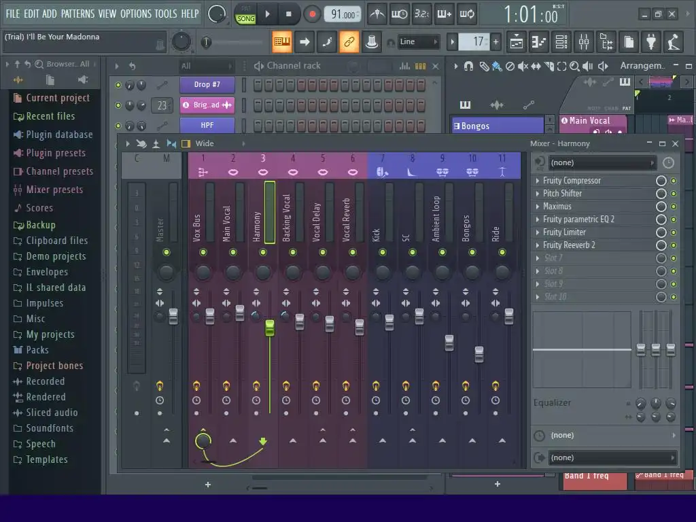696x522 pixels.
Task: Open the ADD menu
Action: click(50, 14)
